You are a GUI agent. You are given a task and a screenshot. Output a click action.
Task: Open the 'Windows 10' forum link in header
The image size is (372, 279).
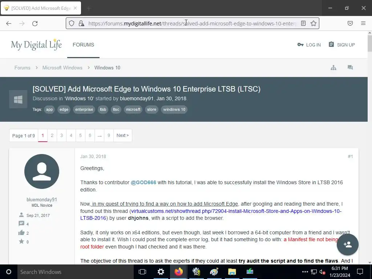tap(79, 98)
